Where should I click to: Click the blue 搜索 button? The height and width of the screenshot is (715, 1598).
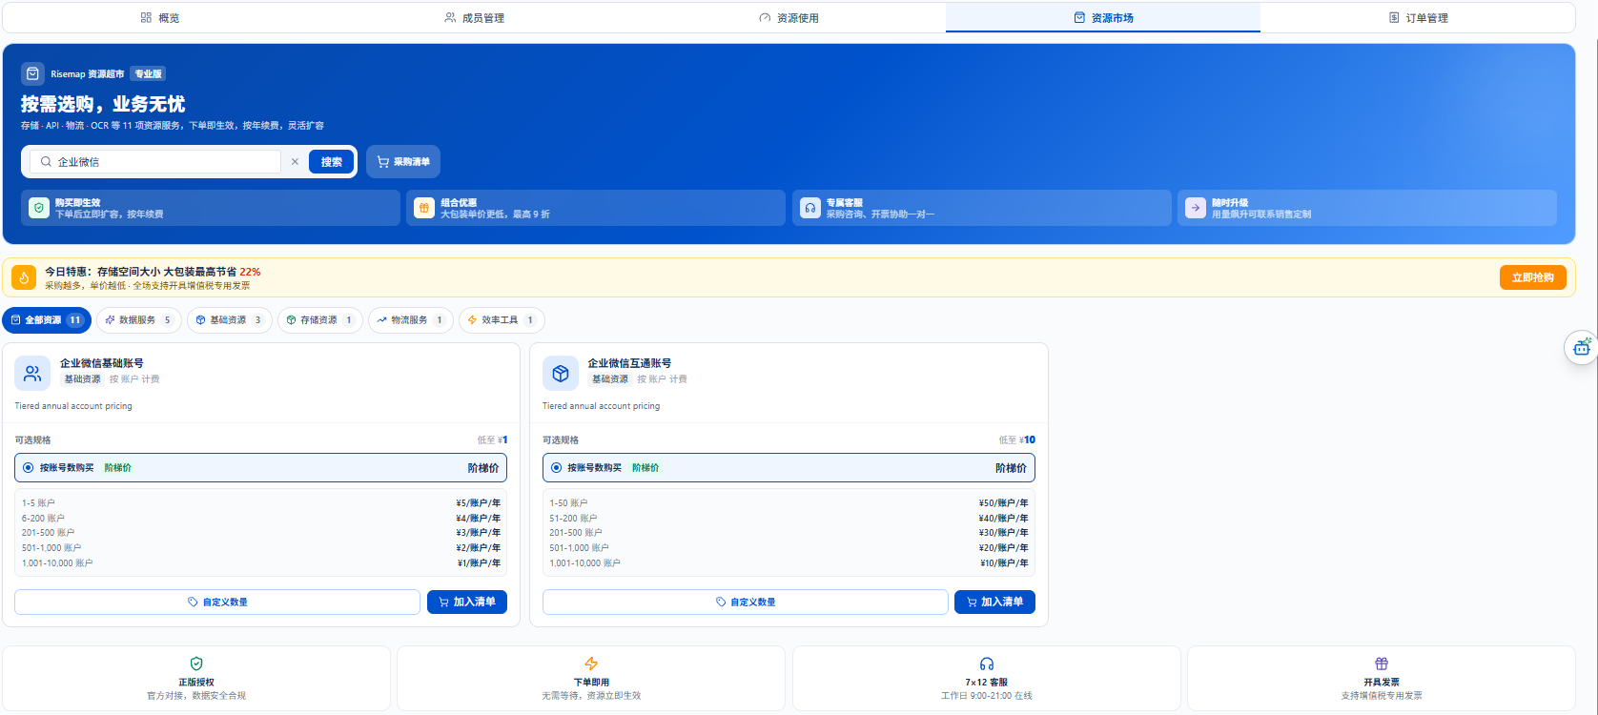tap(332, 162)
